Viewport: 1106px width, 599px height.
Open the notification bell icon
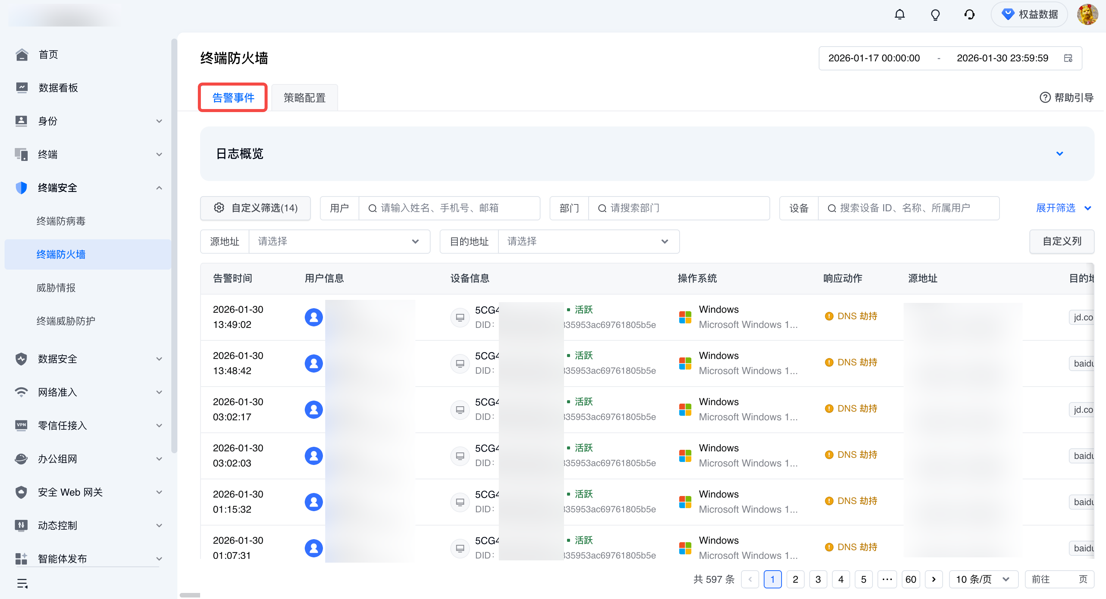pyautogui.click(x=899, y=15)
